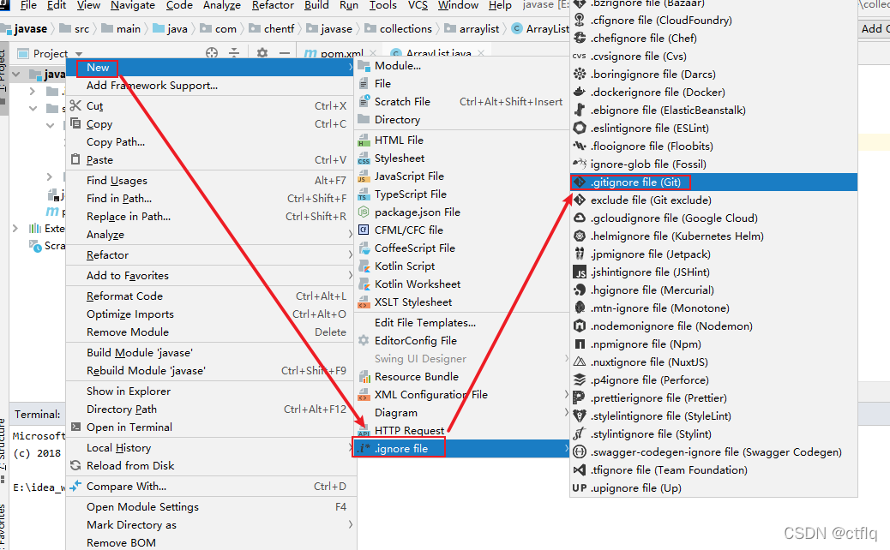Click the CFML/CFC file icon
890x550 pixels.
(x=364, y=230)
